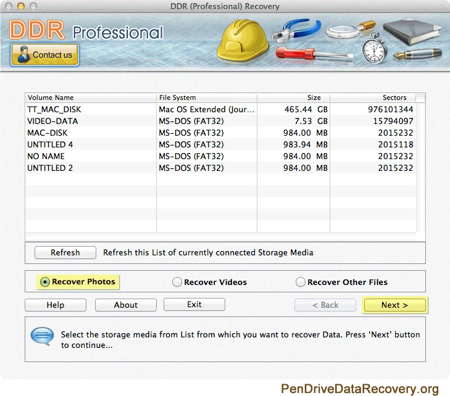Click the blue pliers banner icon
The height and width of the screenshot is (396, 450).
(296, 31)
